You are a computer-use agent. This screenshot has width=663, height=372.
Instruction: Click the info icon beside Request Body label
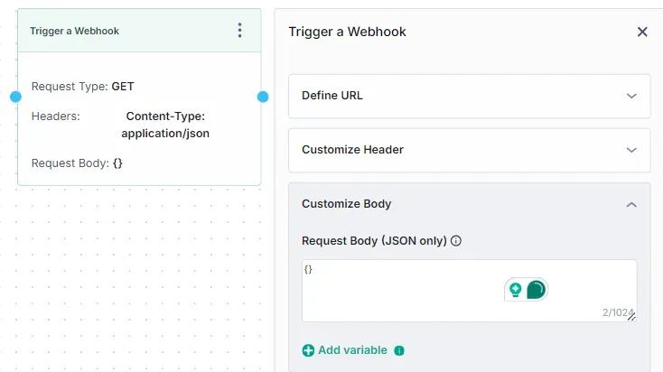coord(456,241)
